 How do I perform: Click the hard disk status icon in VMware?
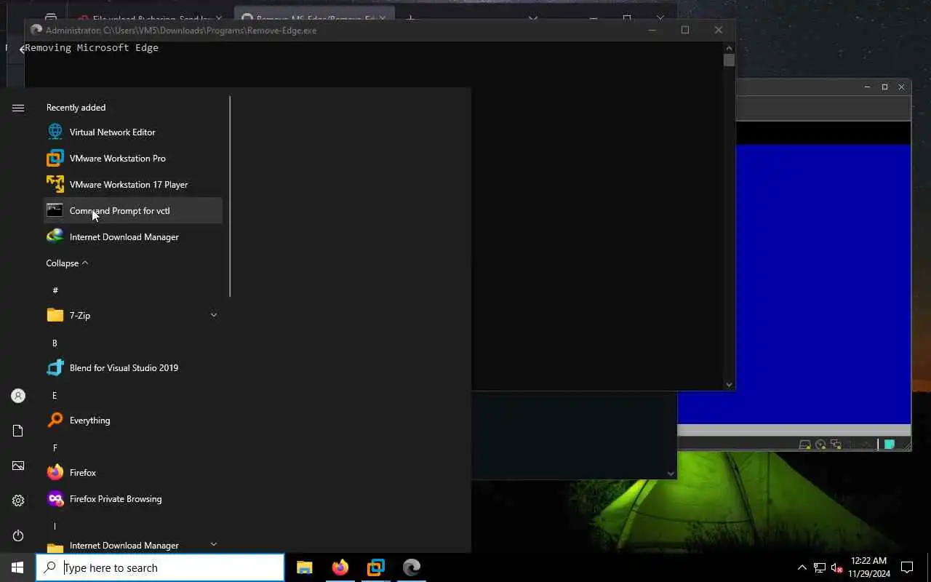[x=804, y=445]
